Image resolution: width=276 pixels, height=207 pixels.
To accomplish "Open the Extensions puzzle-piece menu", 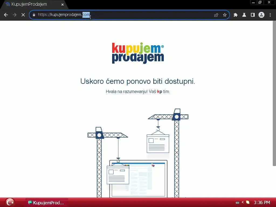I will click(236, 15).
